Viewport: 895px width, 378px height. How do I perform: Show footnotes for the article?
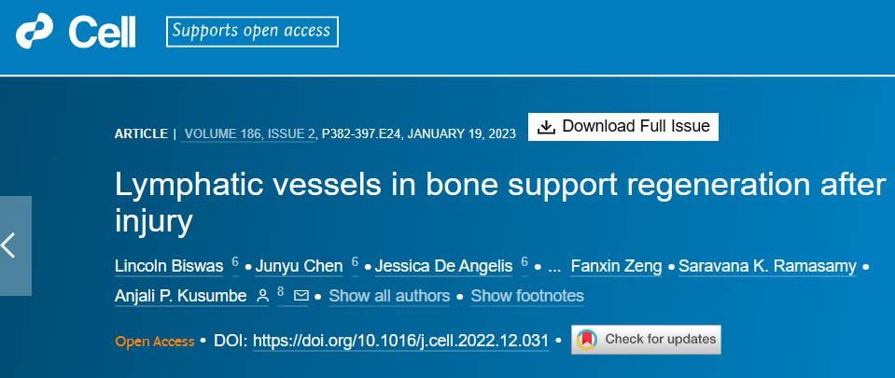(x=527, y=297)
